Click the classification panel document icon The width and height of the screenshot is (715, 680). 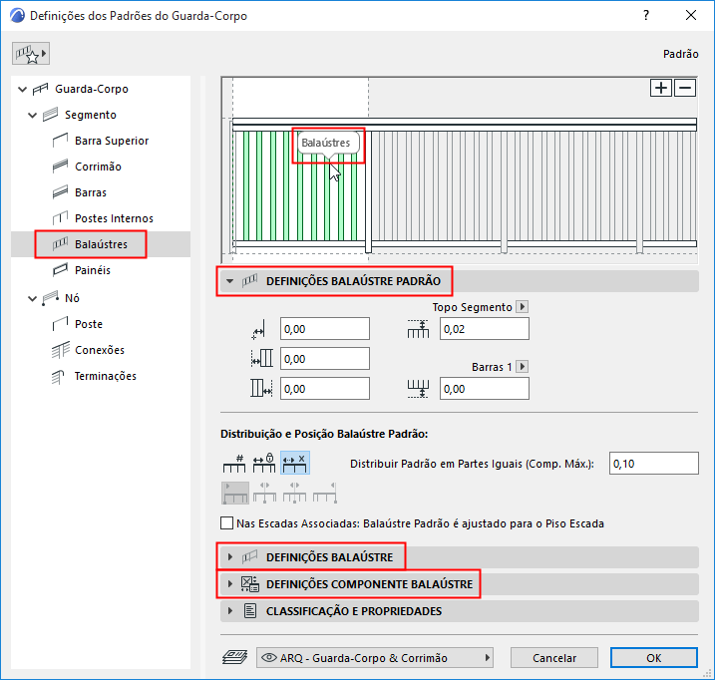click(x=250, y=611)
